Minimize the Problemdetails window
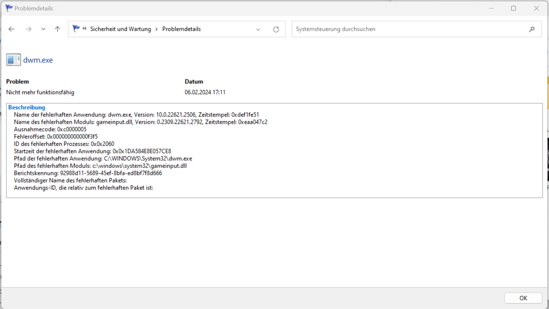Screen dimensions: 549x309 click(491, 8)
